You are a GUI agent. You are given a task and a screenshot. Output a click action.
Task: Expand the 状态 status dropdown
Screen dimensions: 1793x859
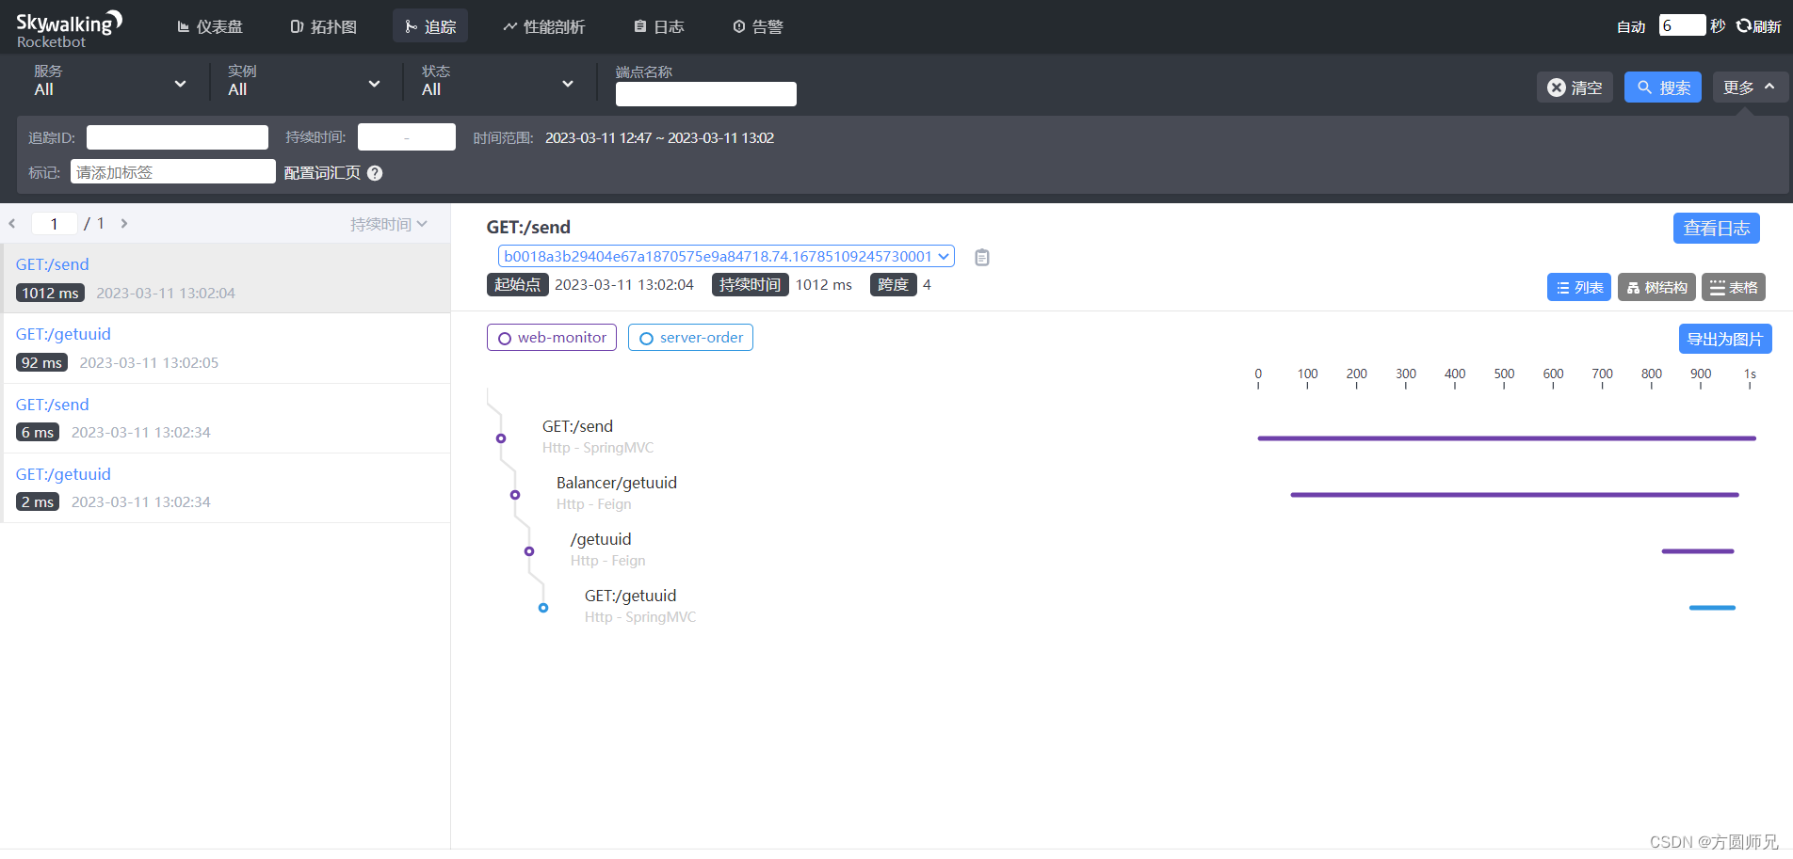(498, 82)
